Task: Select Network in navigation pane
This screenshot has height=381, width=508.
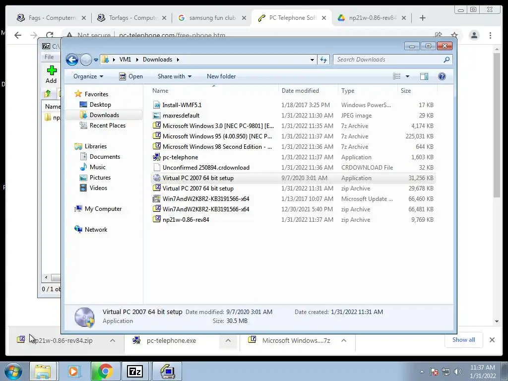Action: point(96,230)
